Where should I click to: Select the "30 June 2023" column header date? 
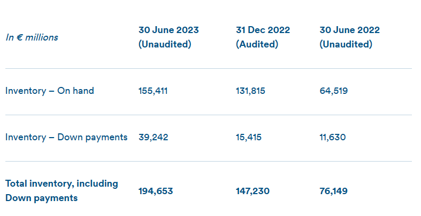(168, 30)
